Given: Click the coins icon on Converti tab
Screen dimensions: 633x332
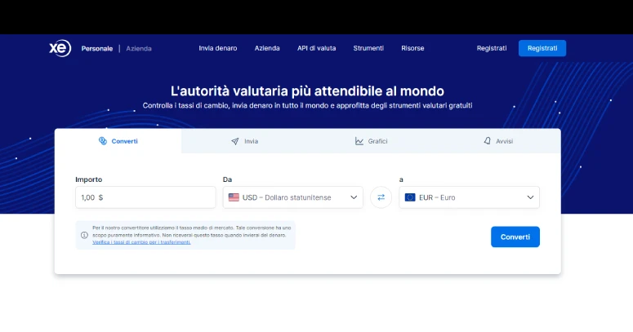Looking at the screenshot, I should pyautogui.click(x=103, y=141).
